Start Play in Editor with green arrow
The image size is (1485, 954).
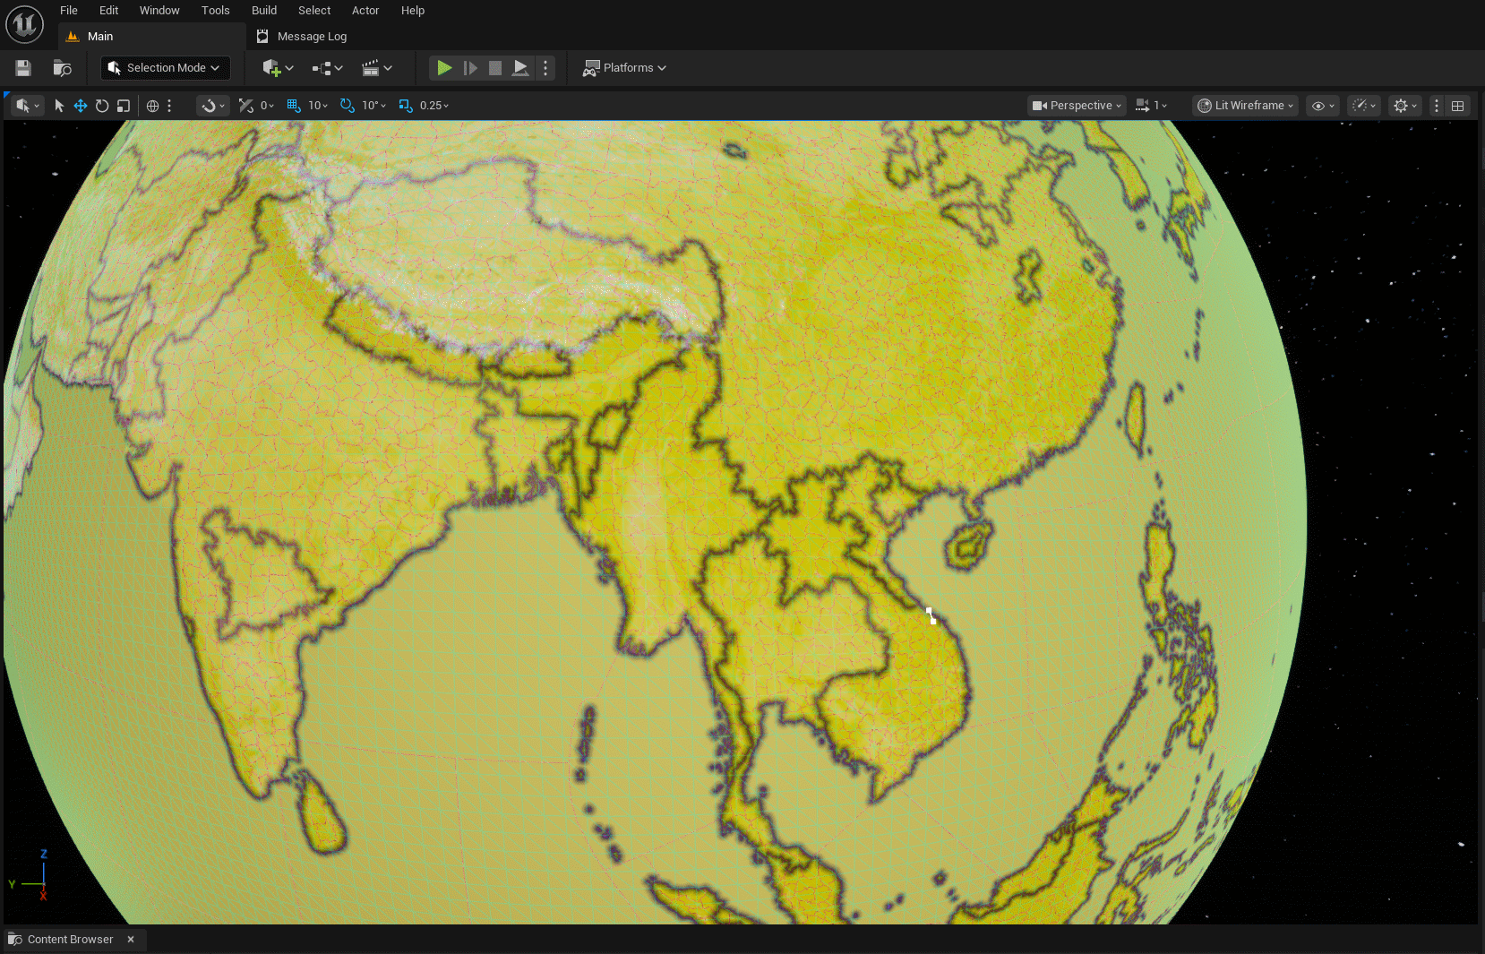444,68
